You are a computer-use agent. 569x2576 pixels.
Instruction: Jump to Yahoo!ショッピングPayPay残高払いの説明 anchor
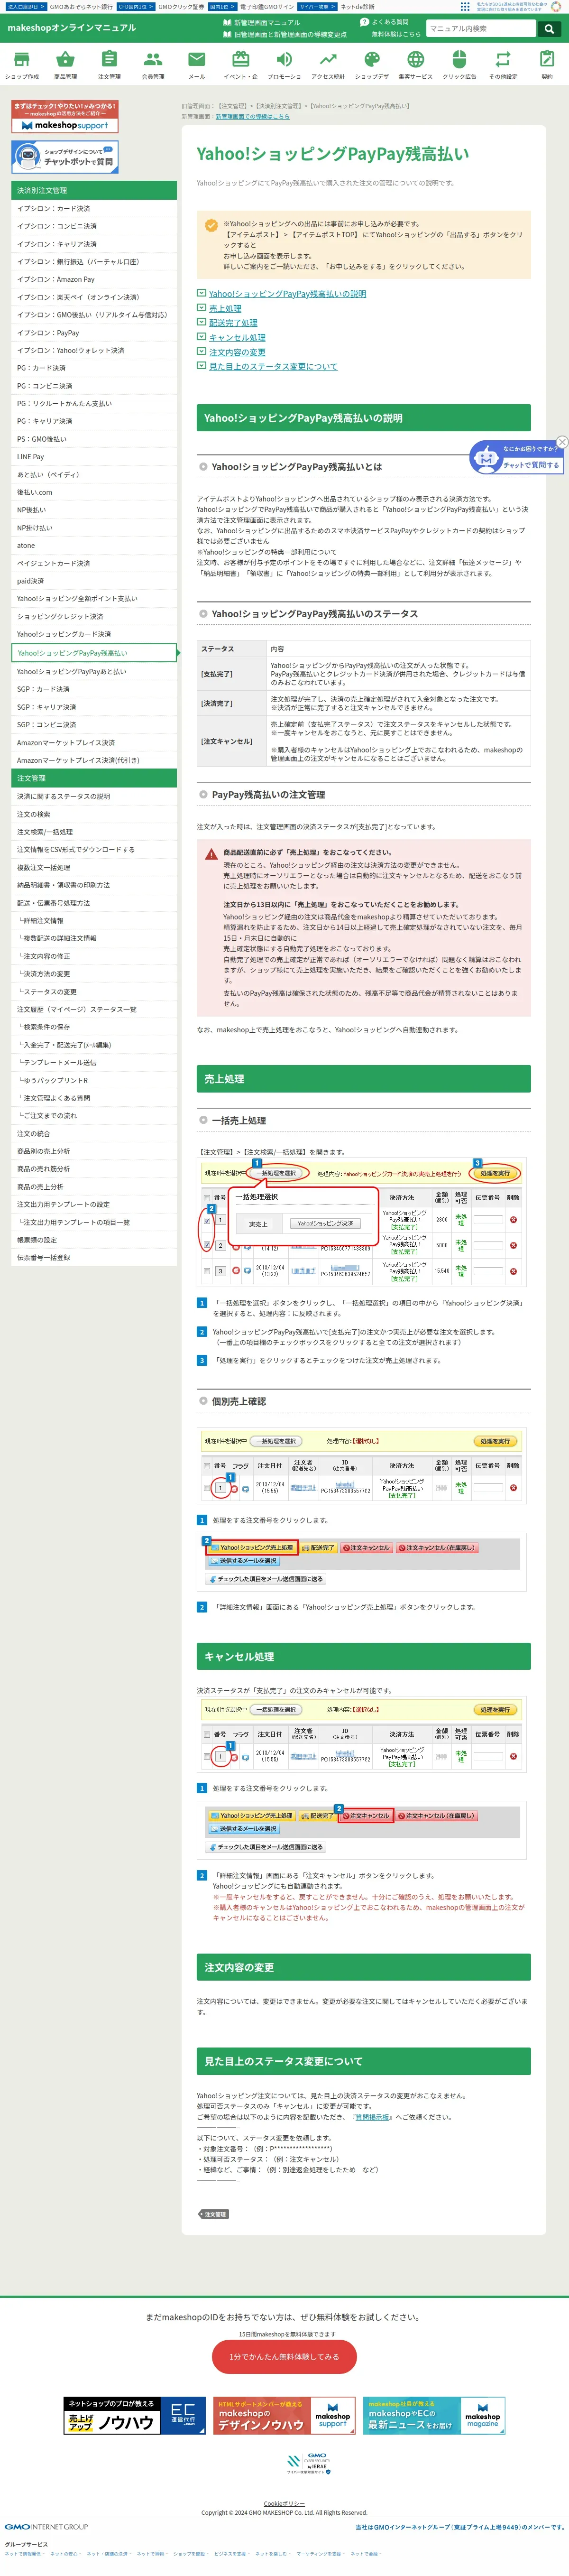click(287, 294)
